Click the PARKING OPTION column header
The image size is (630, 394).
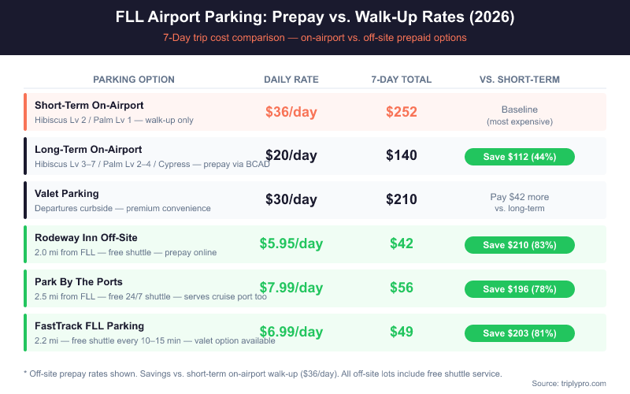pyautogui.click(x=134, y=80)
